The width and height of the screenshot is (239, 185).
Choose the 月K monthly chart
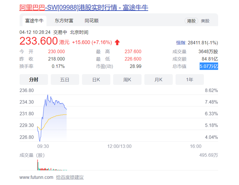tap(159, 80)
